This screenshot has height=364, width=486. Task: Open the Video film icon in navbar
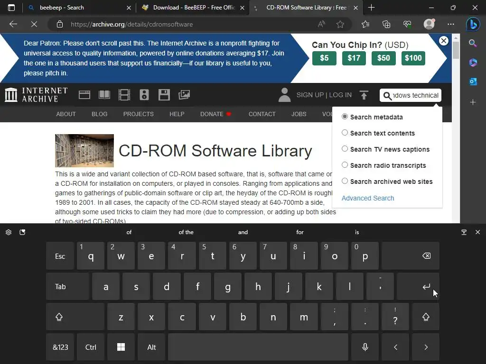(x=124, y=95)
